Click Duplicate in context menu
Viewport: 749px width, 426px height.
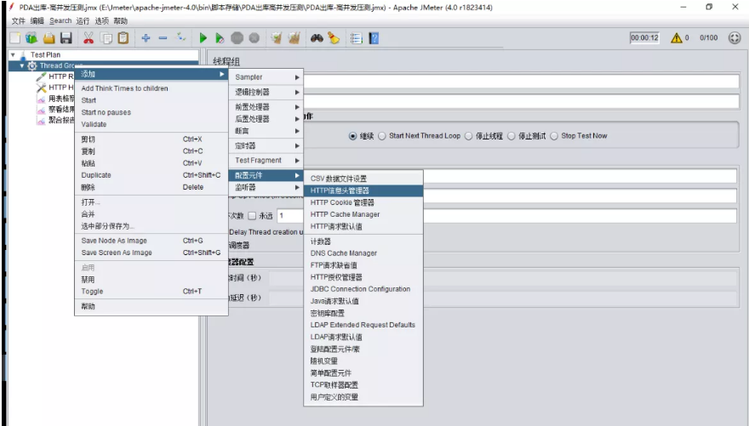[x=151, y=175]
